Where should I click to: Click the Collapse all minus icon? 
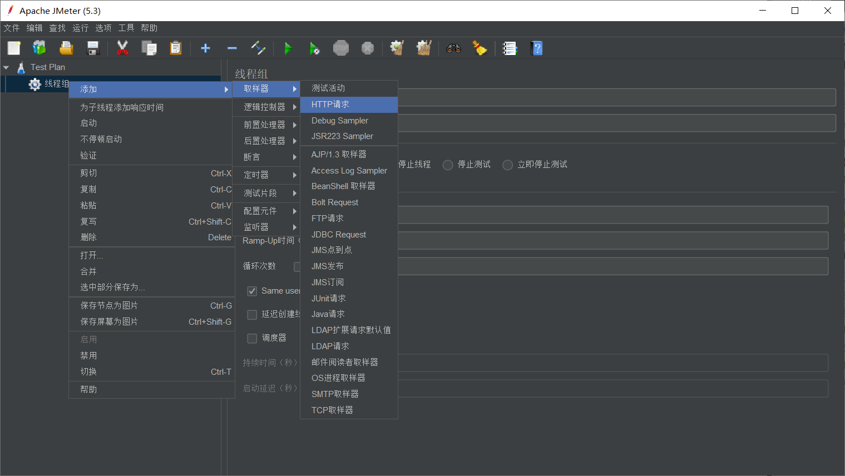click(232, 48)
